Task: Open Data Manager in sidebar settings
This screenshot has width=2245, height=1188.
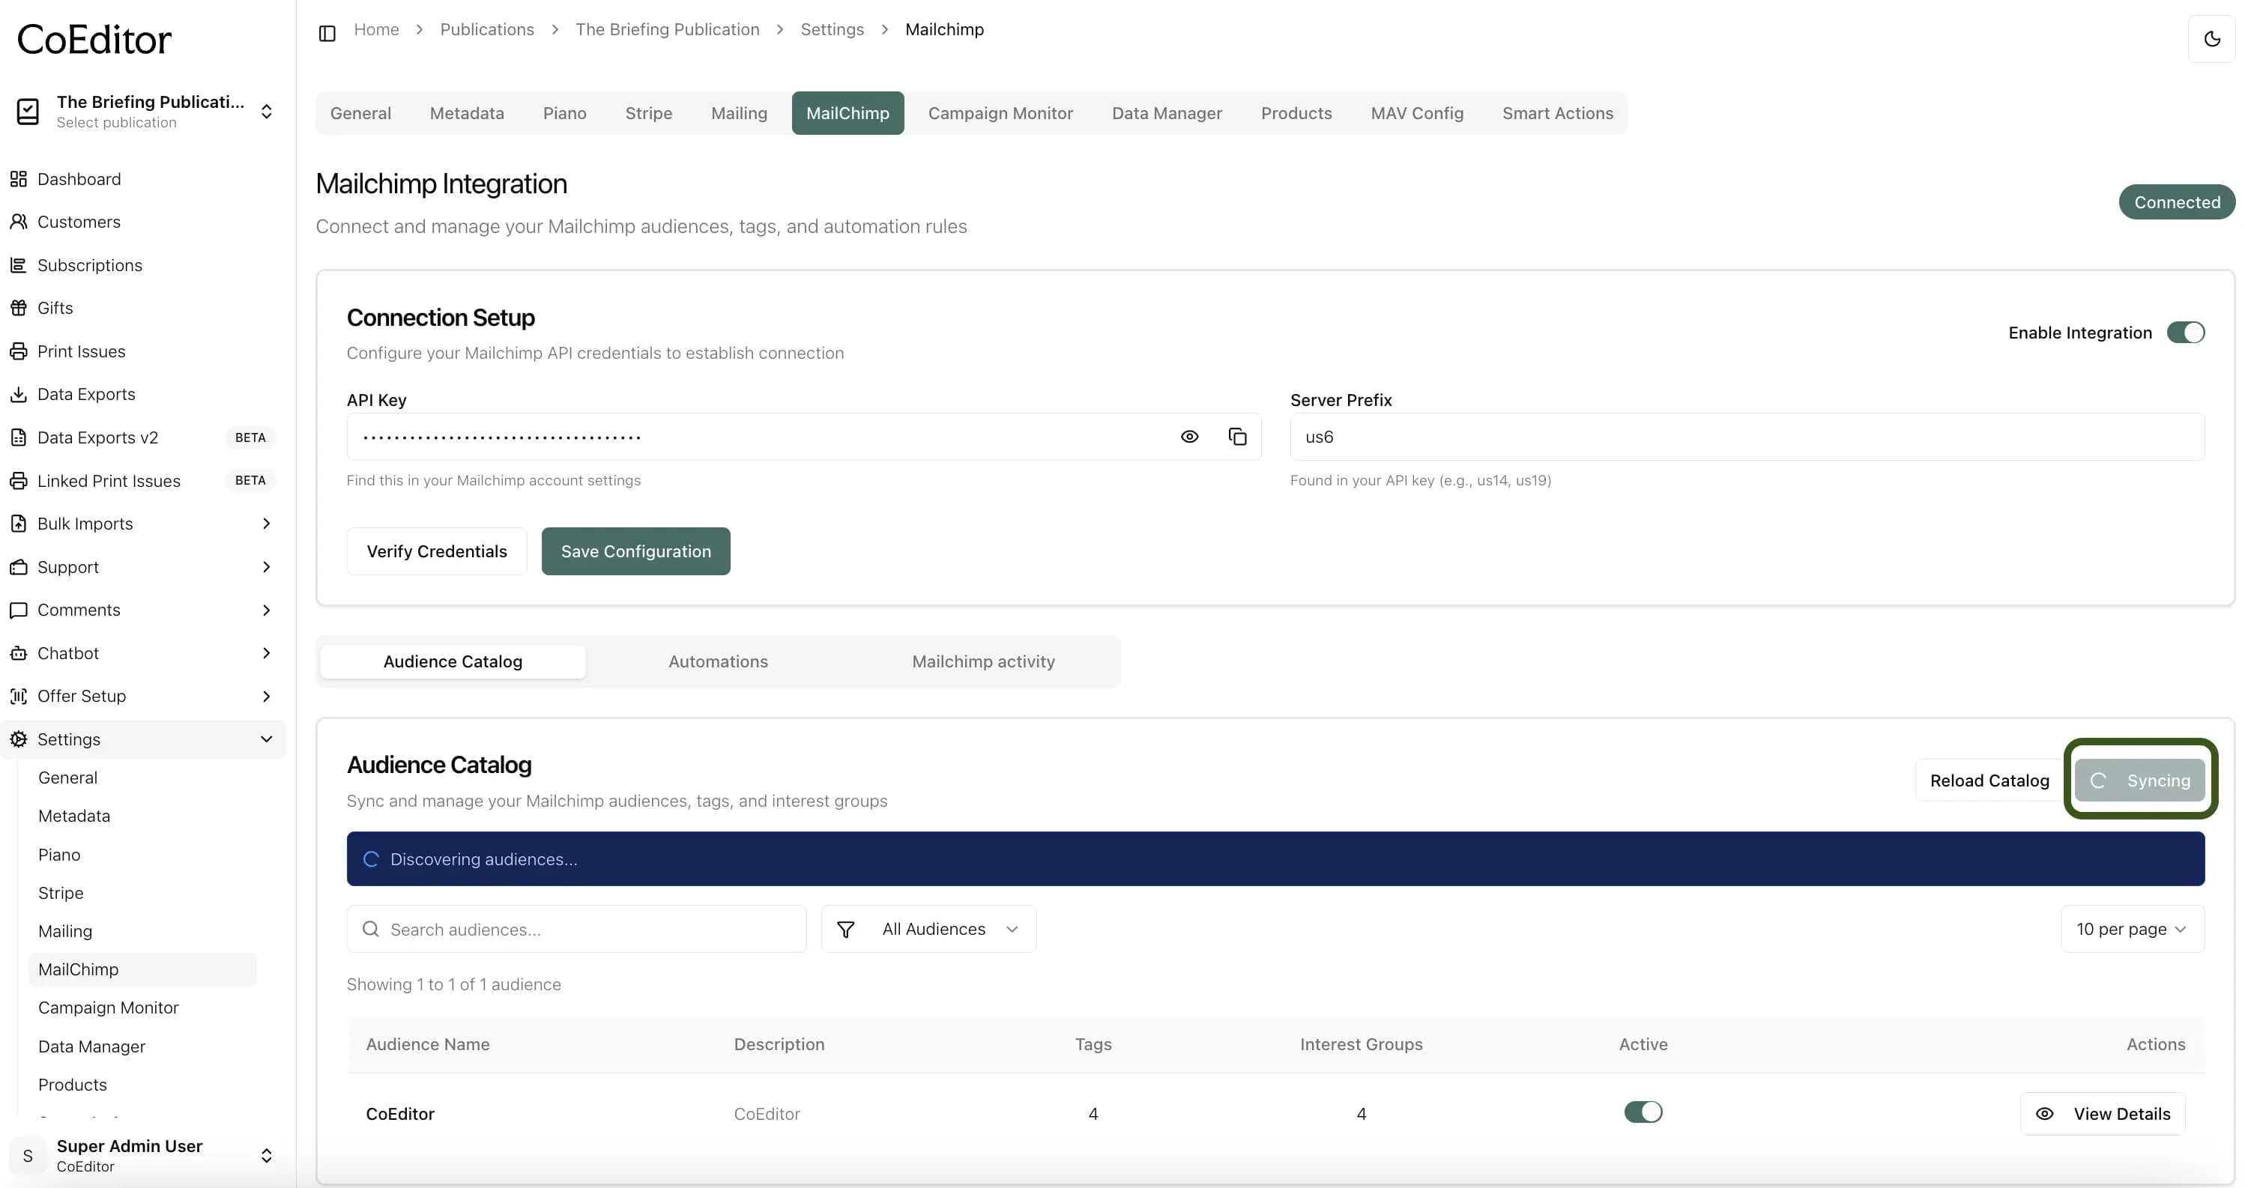Action: (x=91, y=1046)
